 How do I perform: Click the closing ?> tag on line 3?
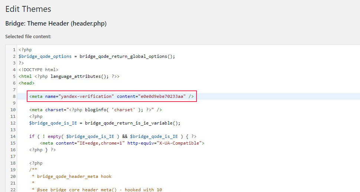[21, 63]
